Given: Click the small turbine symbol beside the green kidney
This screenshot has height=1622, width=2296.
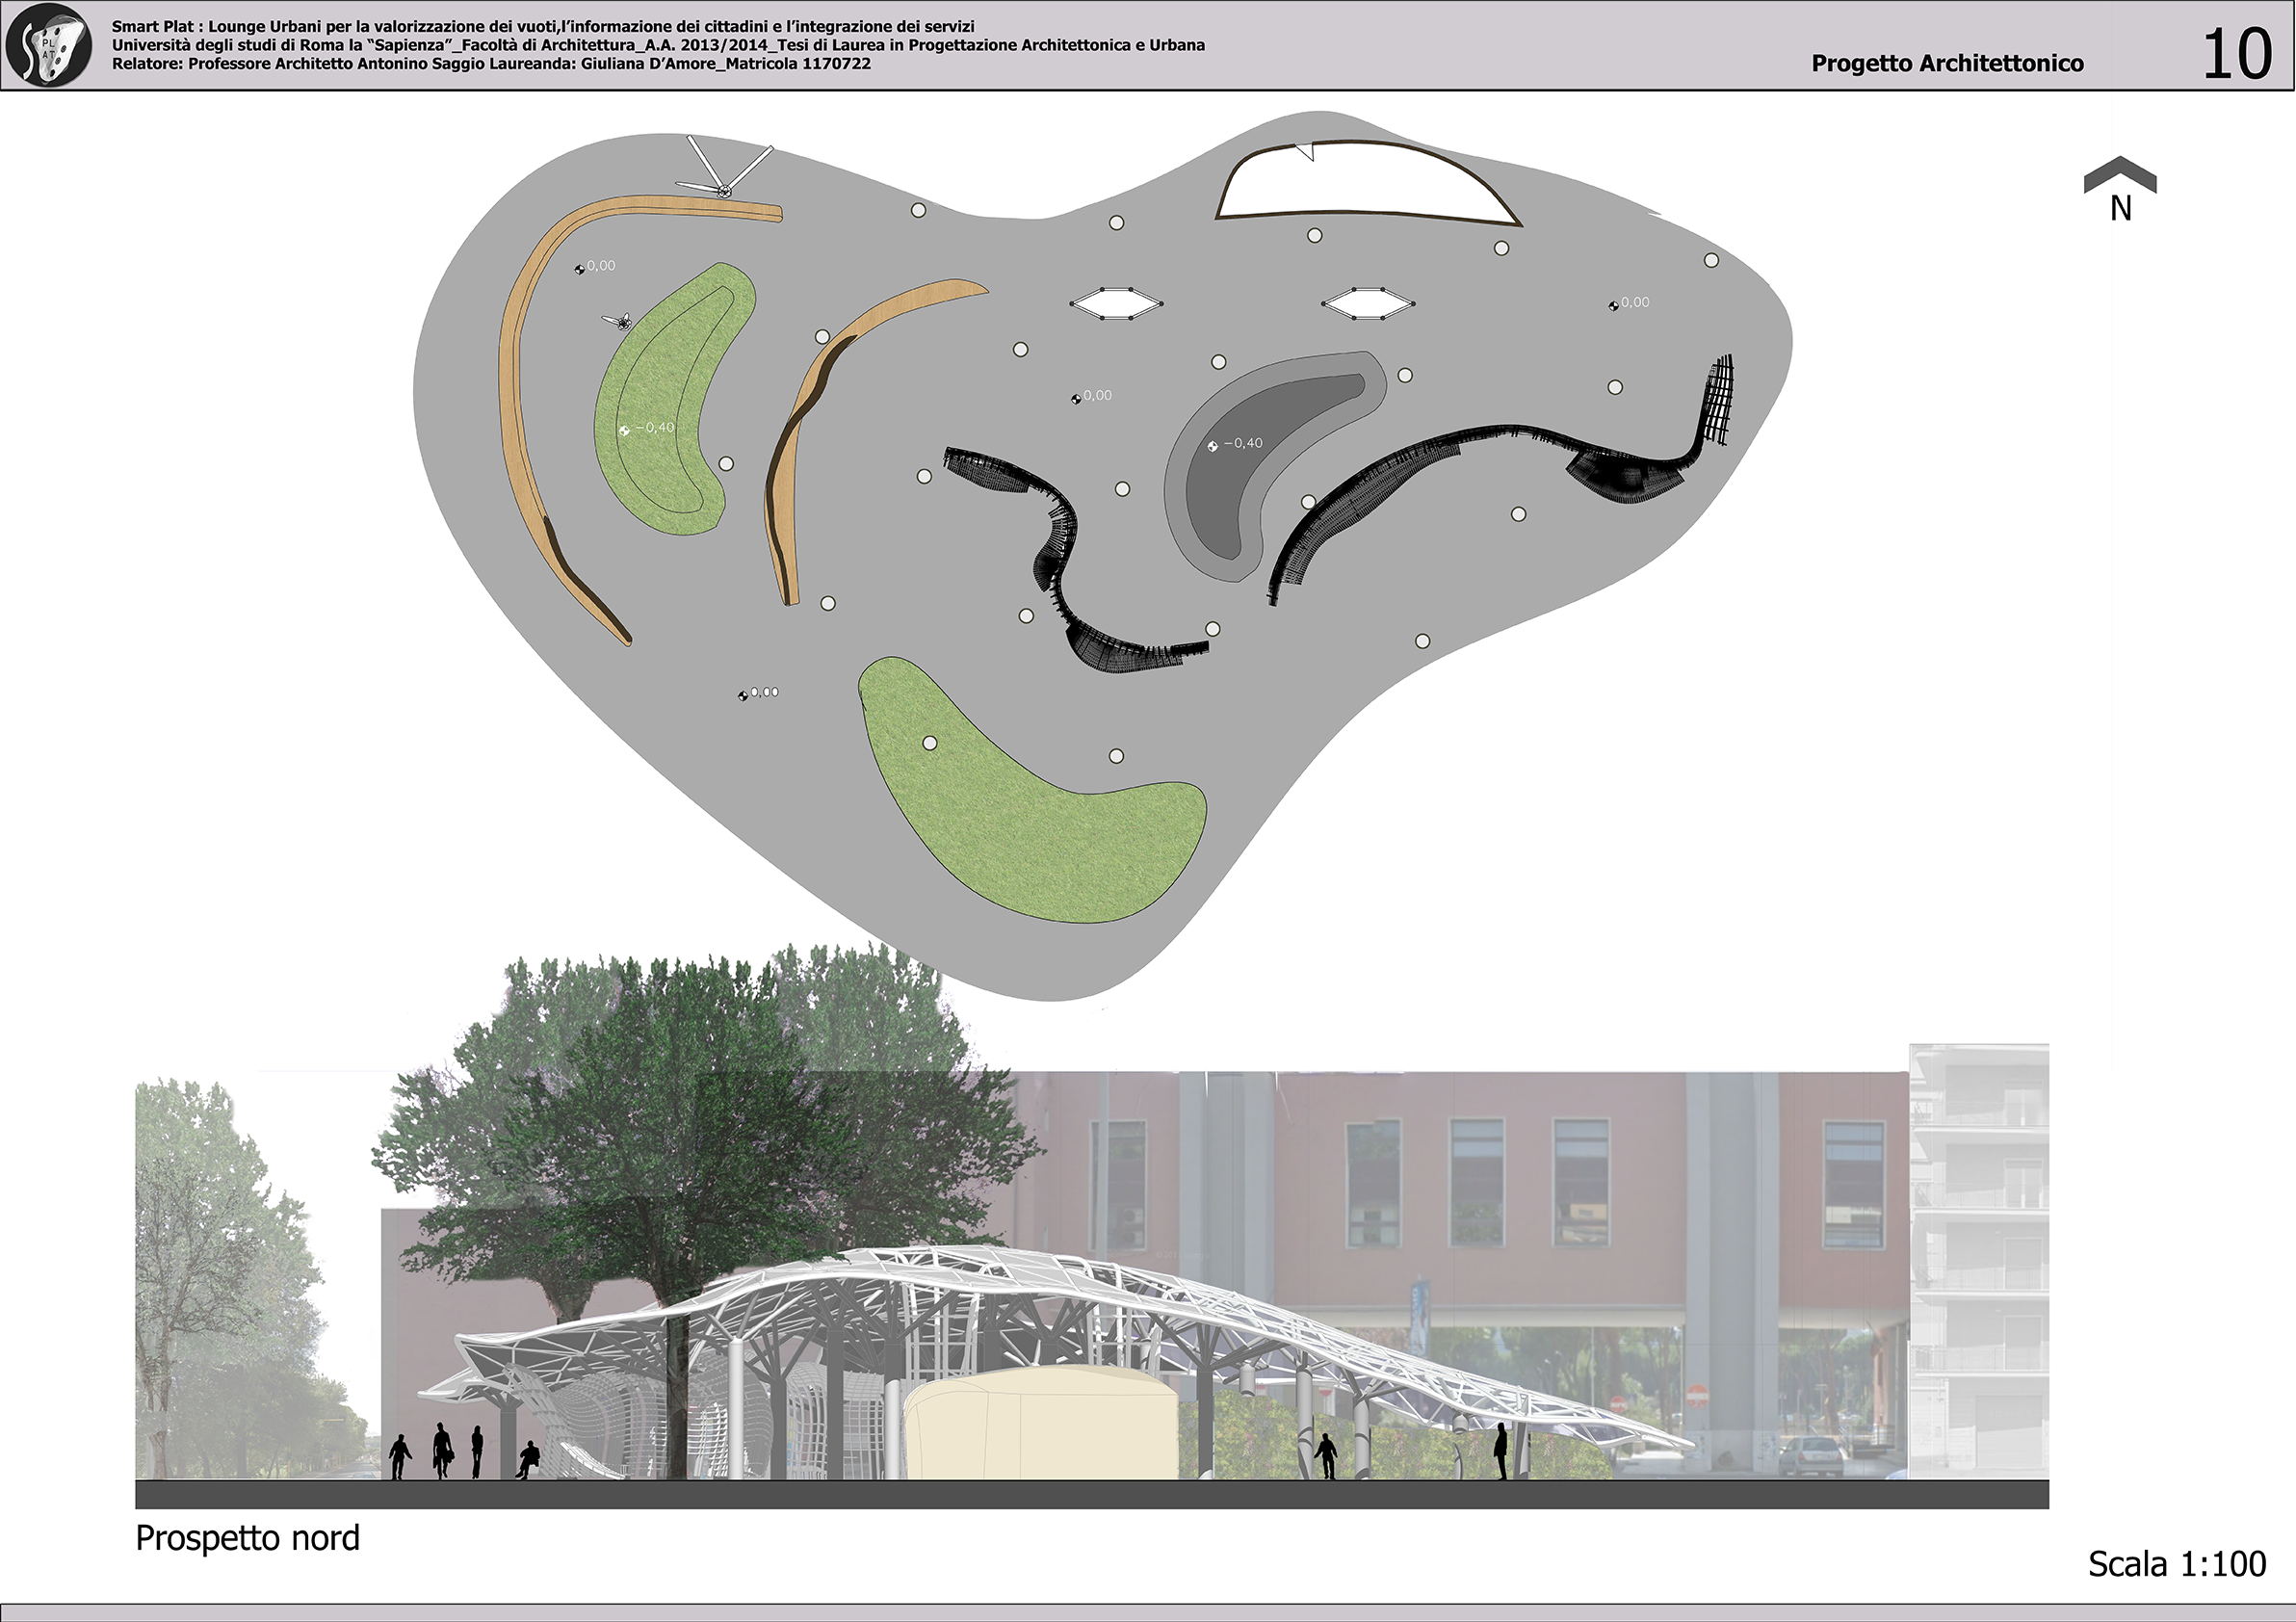Looking at the screenshot, I should [620, 321].
